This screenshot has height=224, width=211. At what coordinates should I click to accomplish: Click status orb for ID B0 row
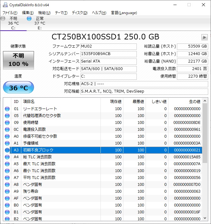pyautogui.click(x=7, y=205)
